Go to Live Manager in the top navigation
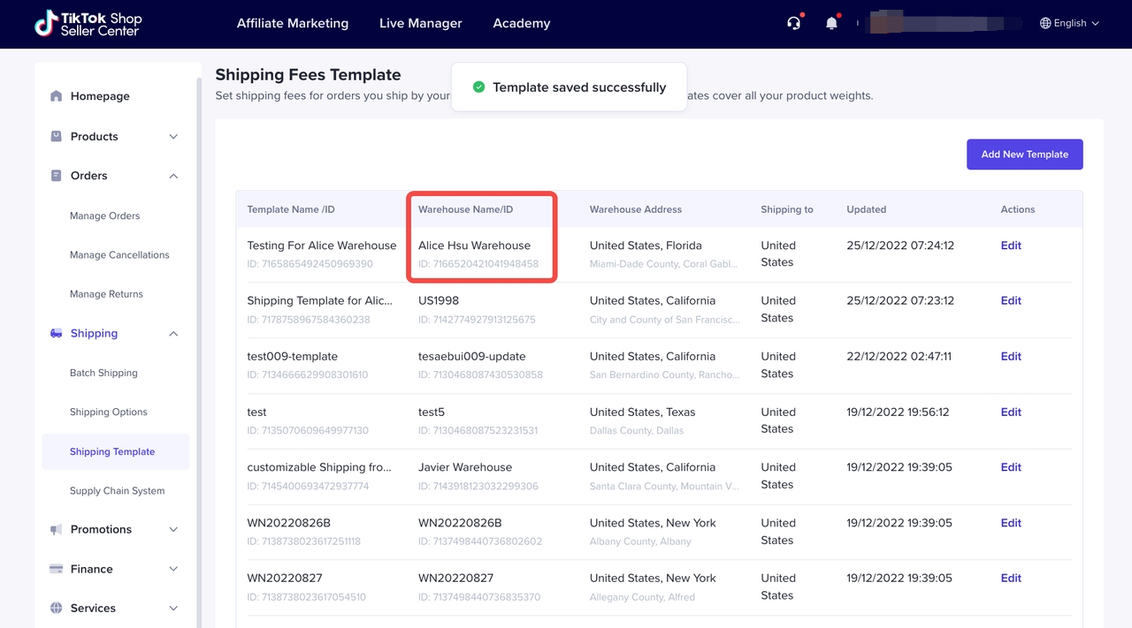This screenshot has width=1132, height=628. tap(420, 24)
